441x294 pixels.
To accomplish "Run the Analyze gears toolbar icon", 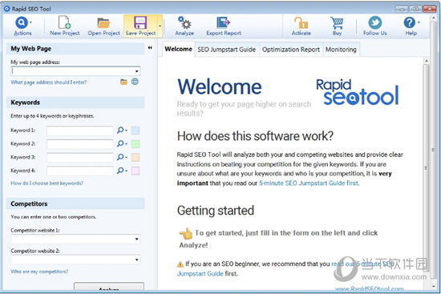I will (x=184, y=22).
